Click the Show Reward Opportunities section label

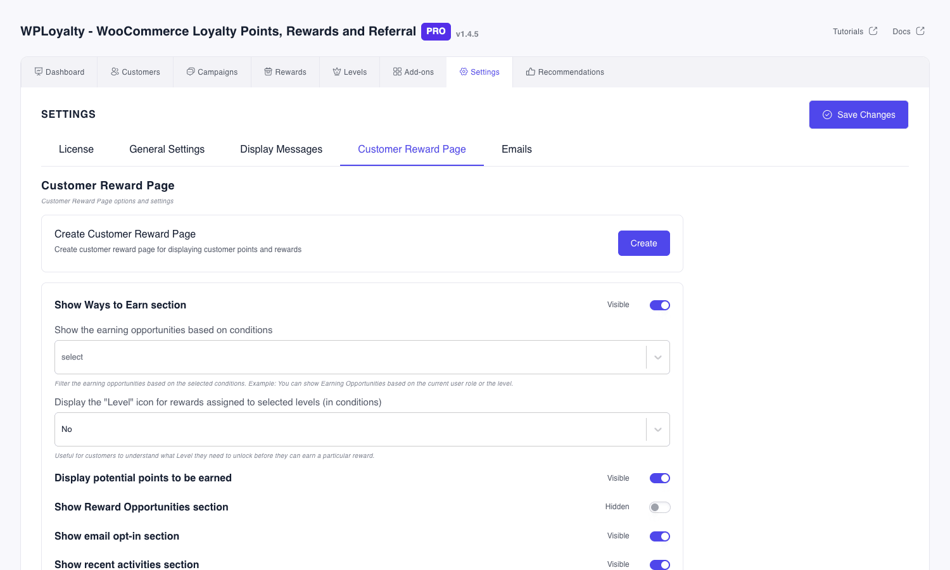coord(141,507)
